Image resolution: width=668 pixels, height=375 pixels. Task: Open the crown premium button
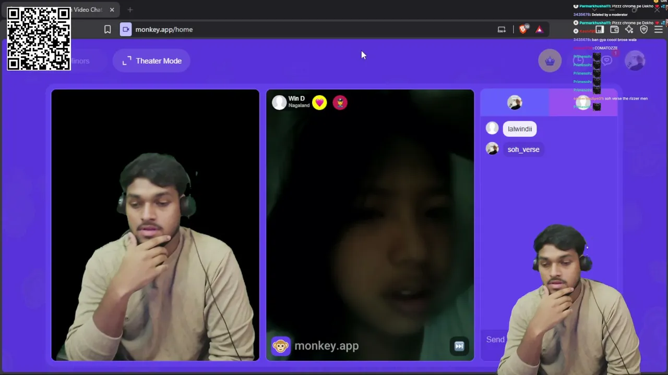pos(550,61)
